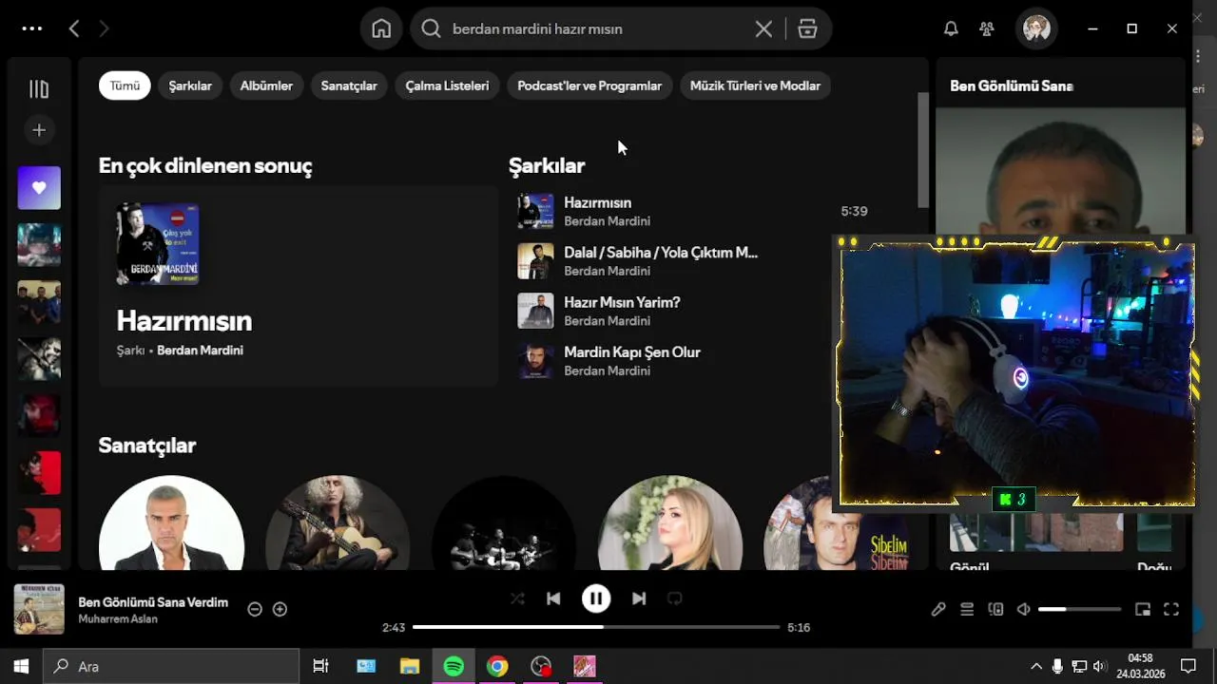The width and height of the screenshot is (1217, 684).
Task: Open the black-and-white band artist image
Action: [x=504, y=522]
